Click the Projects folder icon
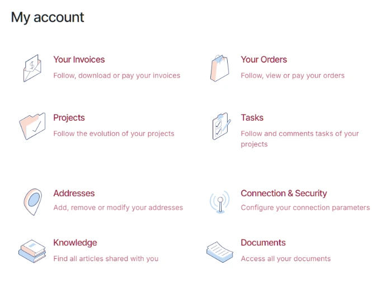 [x=32, y=126]
